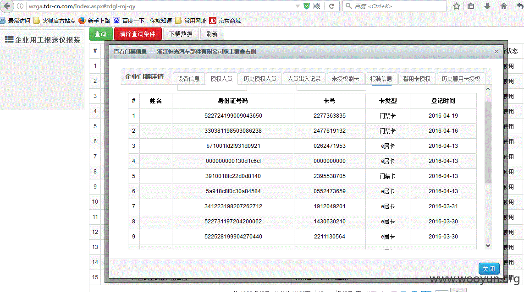This screenshot has width=524, height=292.
Task: Close the 查看门禁信息 dialog with the X
Action: pos(496,51)
